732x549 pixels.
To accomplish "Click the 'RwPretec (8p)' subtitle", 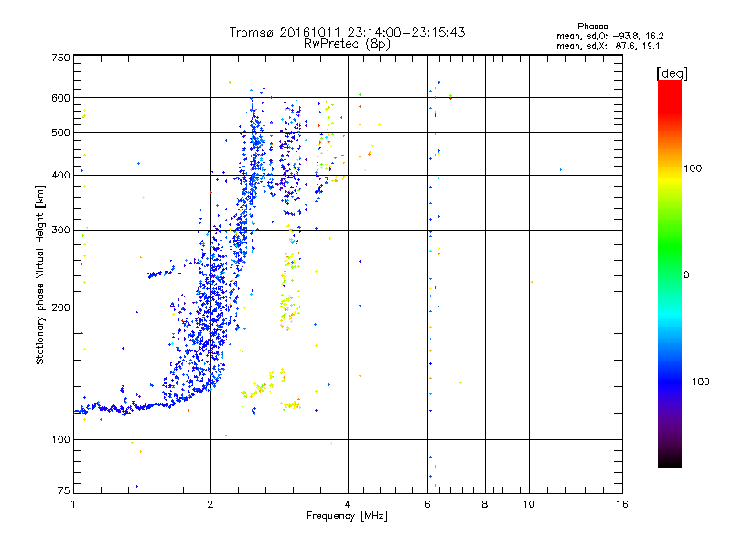I will coord(347,44).
